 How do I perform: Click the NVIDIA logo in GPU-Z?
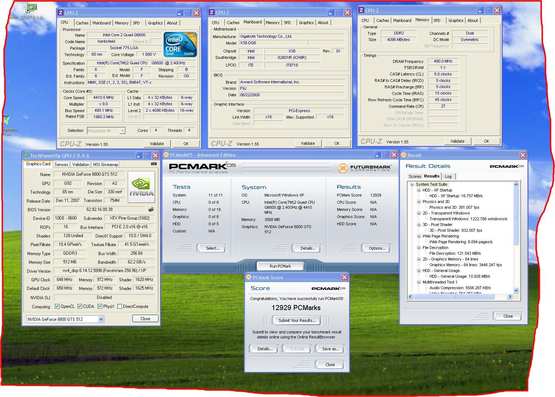pos(141,187)
